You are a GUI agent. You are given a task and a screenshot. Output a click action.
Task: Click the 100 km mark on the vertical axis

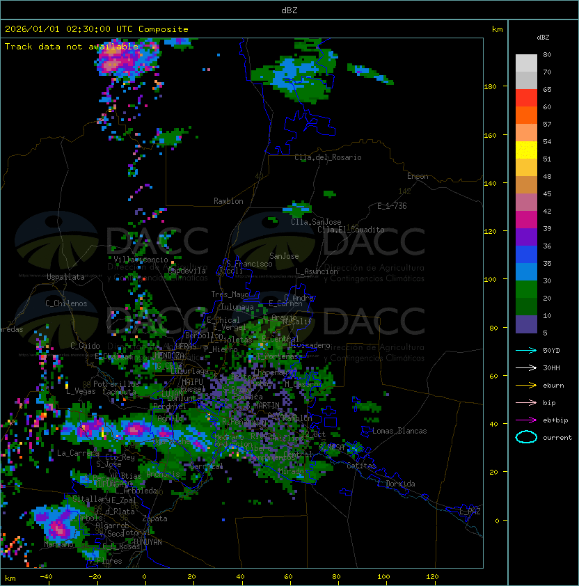490,280
